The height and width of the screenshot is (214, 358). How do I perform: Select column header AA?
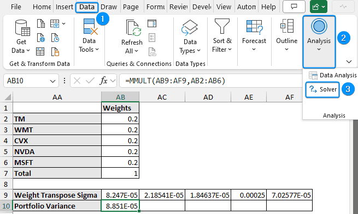point(57,97)
